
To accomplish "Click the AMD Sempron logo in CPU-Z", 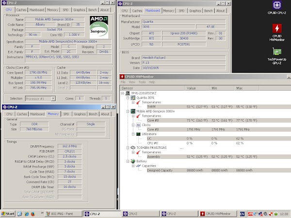I will coord(99,27).
